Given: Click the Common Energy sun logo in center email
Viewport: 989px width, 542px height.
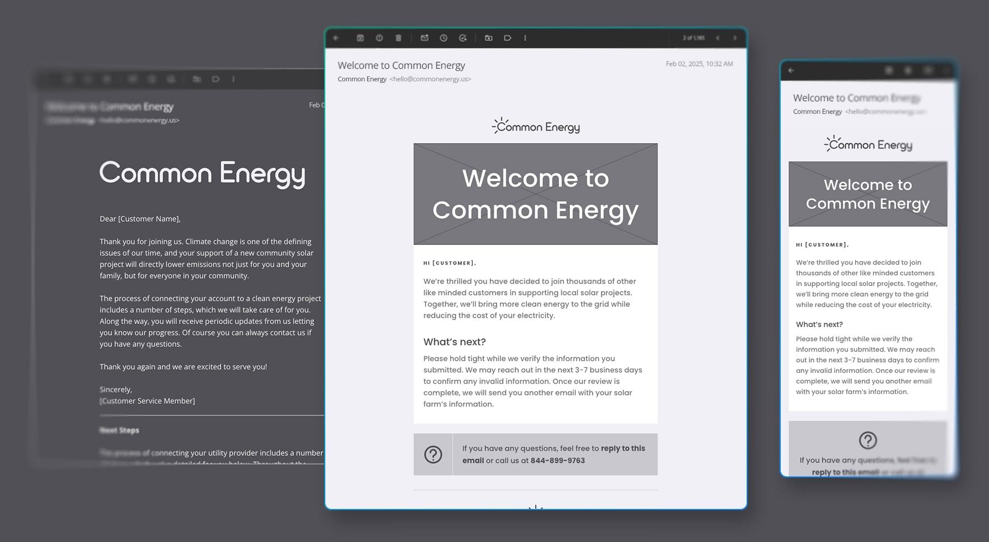Looking at the screenshot, I should coord(535,126).
